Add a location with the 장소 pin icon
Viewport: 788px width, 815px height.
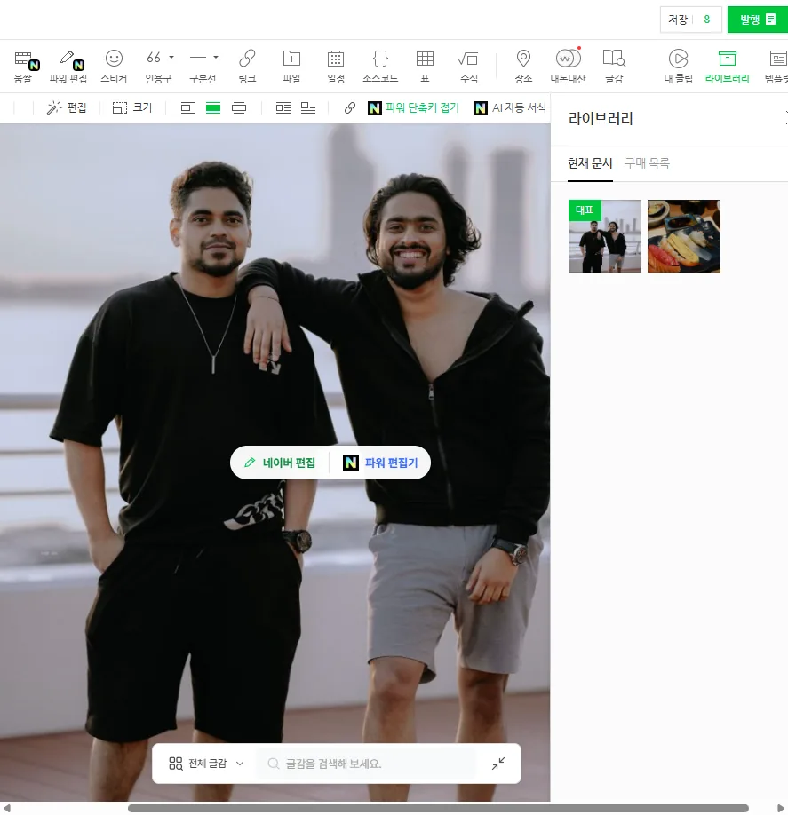click(523, 67)
